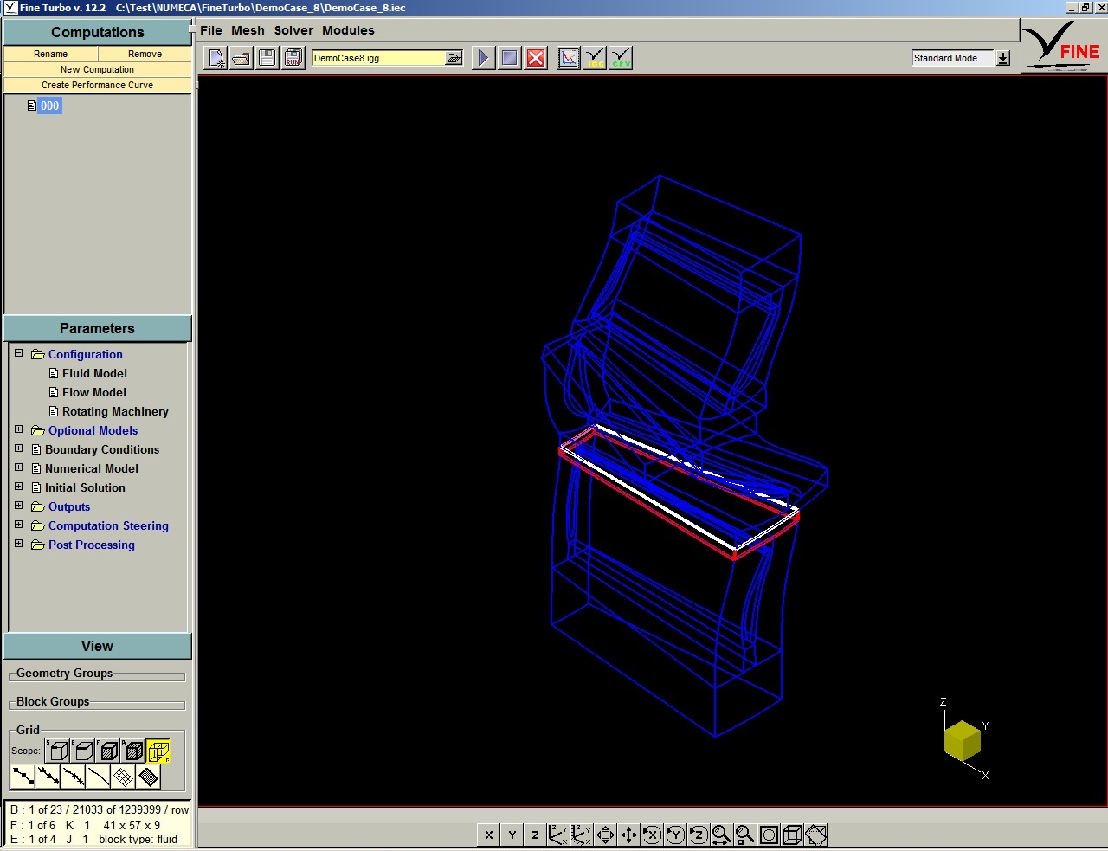Rotate view about Z axis icon
This screenshot has height=851, width=1108.
(x=699, y=835)
